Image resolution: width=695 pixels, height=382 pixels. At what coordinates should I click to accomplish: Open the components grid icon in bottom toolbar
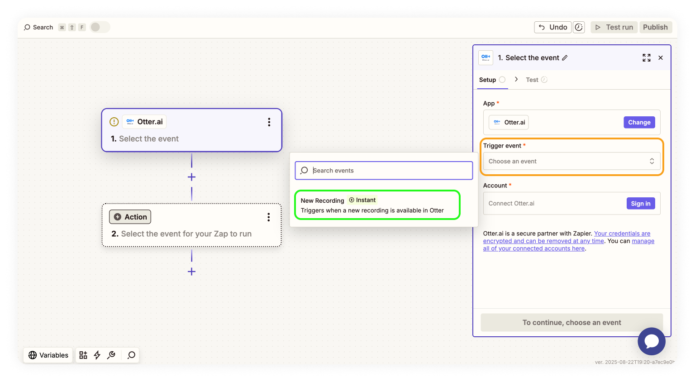point(83,355)
